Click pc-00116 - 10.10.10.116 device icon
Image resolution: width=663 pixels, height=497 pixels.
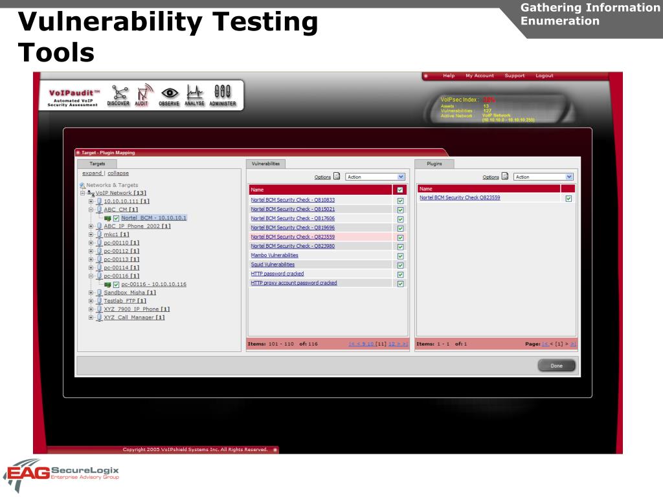tap(107, 285)
